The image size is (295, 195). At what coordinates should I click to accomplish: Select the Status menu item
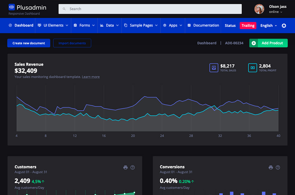(x=230, y=26)
